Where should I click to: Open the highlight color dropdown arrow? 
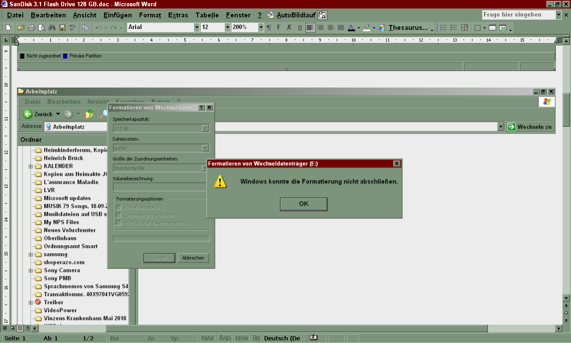coord(373,28)
